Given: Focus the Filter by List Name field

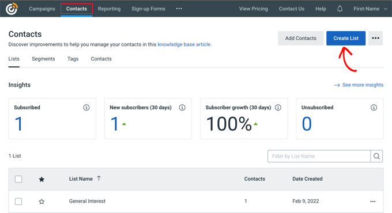Looking at the screenshot, I should tap(319, 156).
